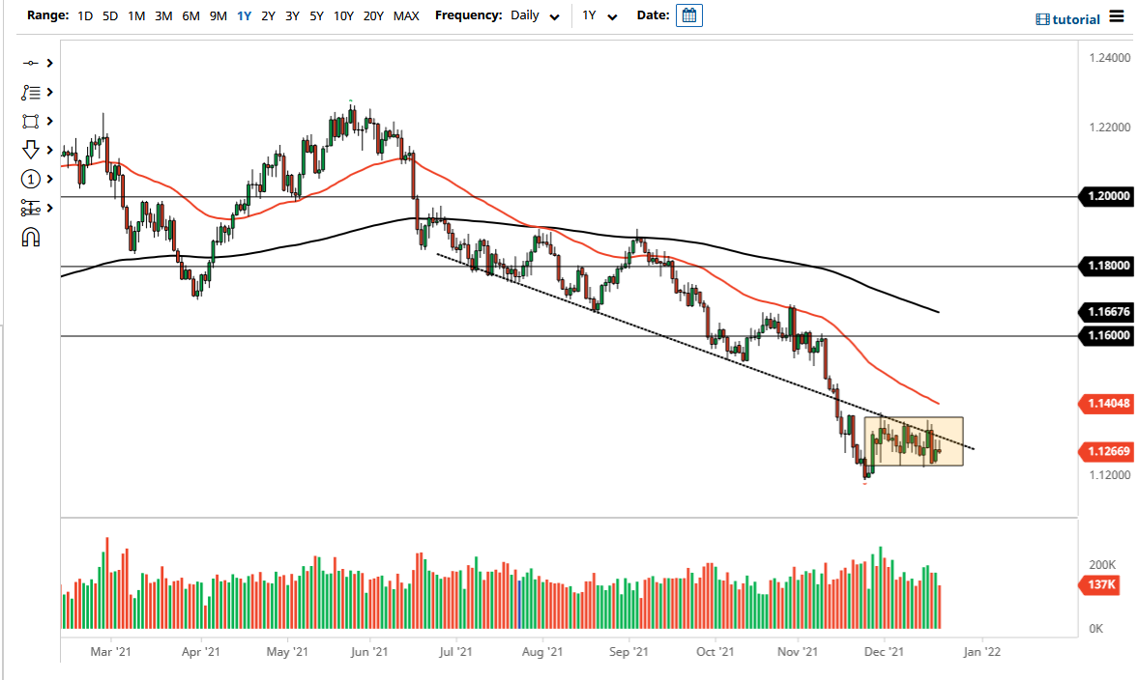Open the Daily frequency dropdown
1139x680 pixels.
click(534, 15)
